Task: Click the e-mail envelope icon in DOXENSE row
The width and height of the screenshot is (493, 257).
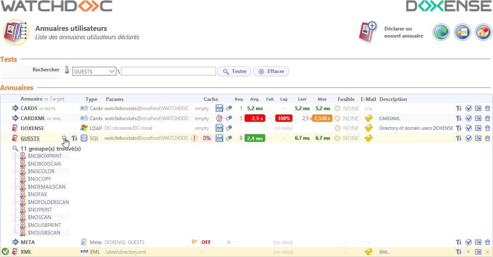Action: click(x=368, y=128)
